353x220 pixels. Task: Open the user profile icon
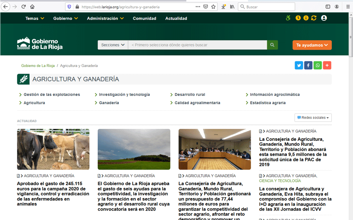[324, 18]
